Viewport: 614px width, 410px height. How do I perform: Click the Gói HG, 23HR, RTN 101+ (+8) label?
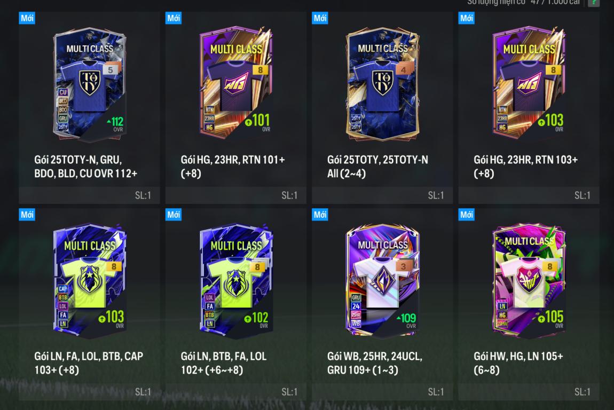pyautogui.click(x=233, y=167)
